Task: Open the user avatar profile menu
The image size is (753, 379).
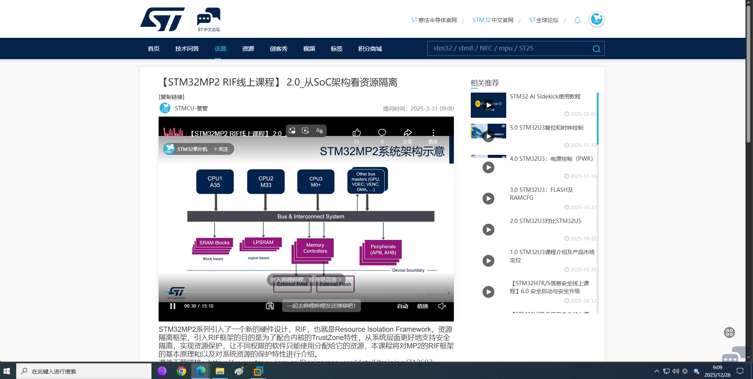Action: [596, 19]
